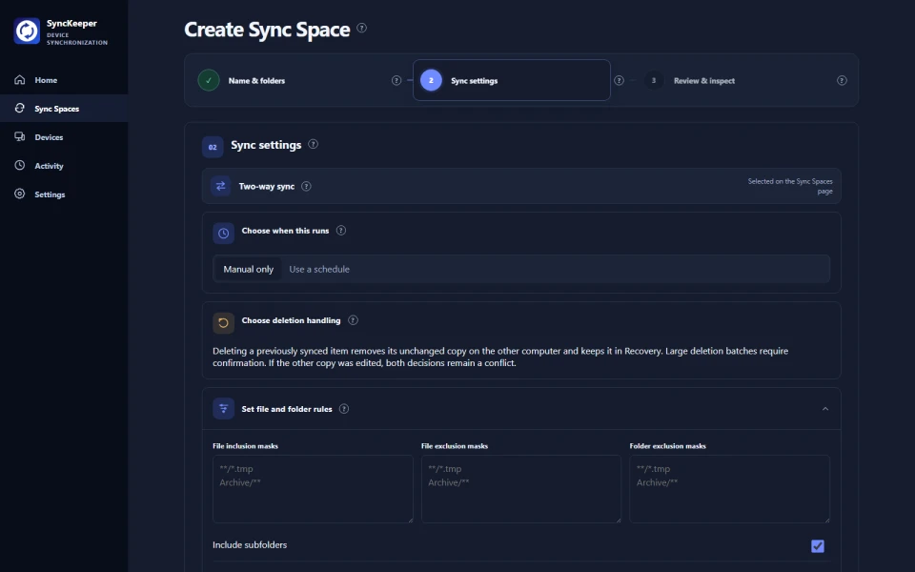Collapse the Set file and folder rules section
The height and width of the screenshot is (572, 915).
tap(825, 409)
